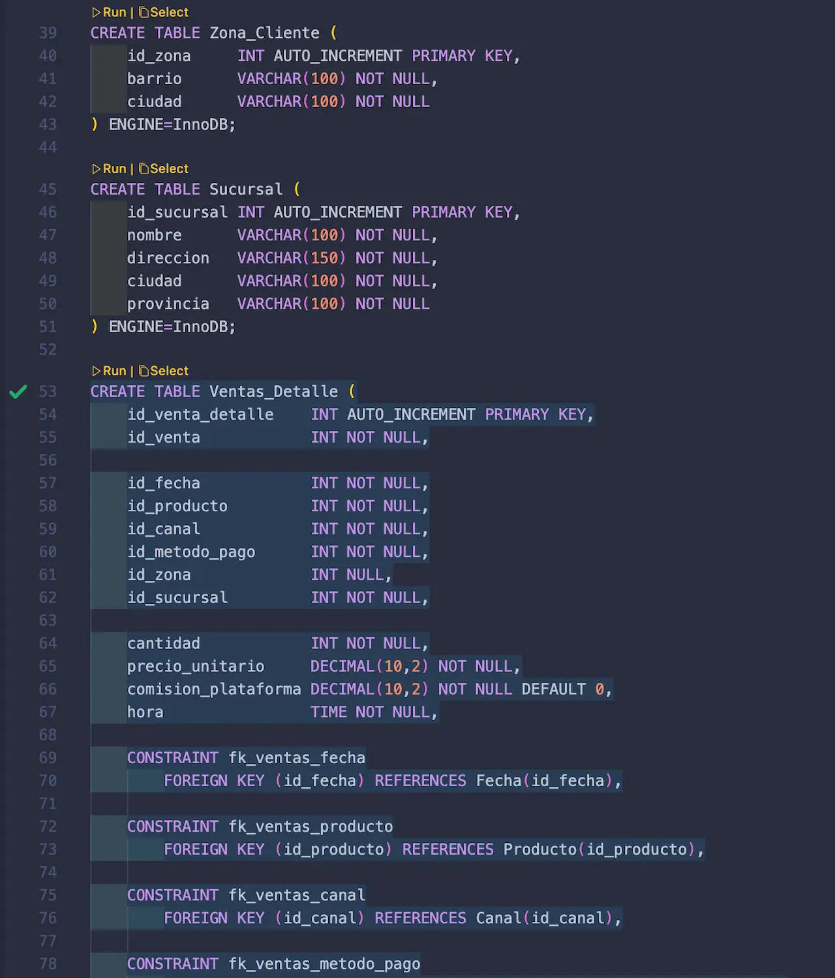
Task: Click the green checkmark next to line 53
Action: [x=18, y=391]
